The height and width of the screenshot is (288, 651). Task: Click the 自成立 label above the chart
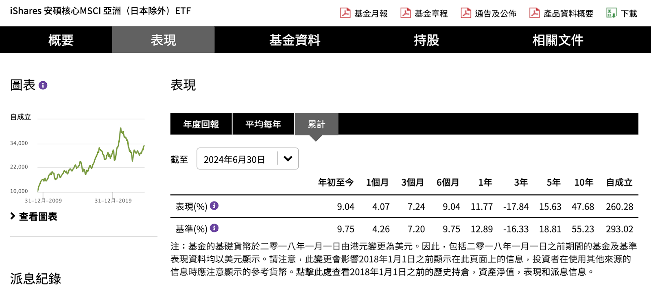(20, 117)
